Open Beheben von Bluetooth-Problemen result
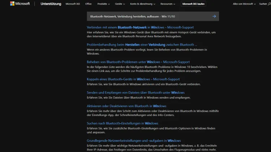 (138, 62)
